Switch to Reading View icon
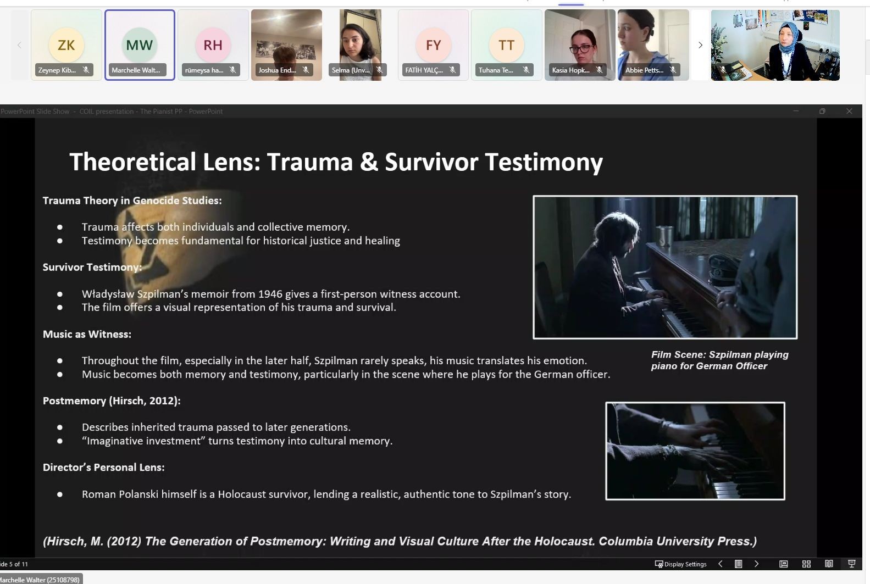The height and width of the screenshot is (584, 870). point(829,564)
